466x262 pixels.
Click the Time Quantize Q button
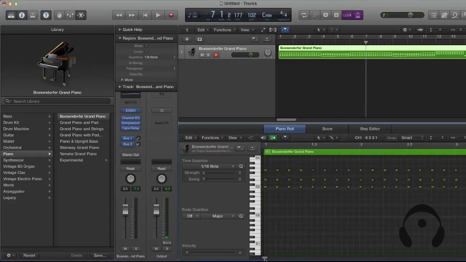[241, 166]
